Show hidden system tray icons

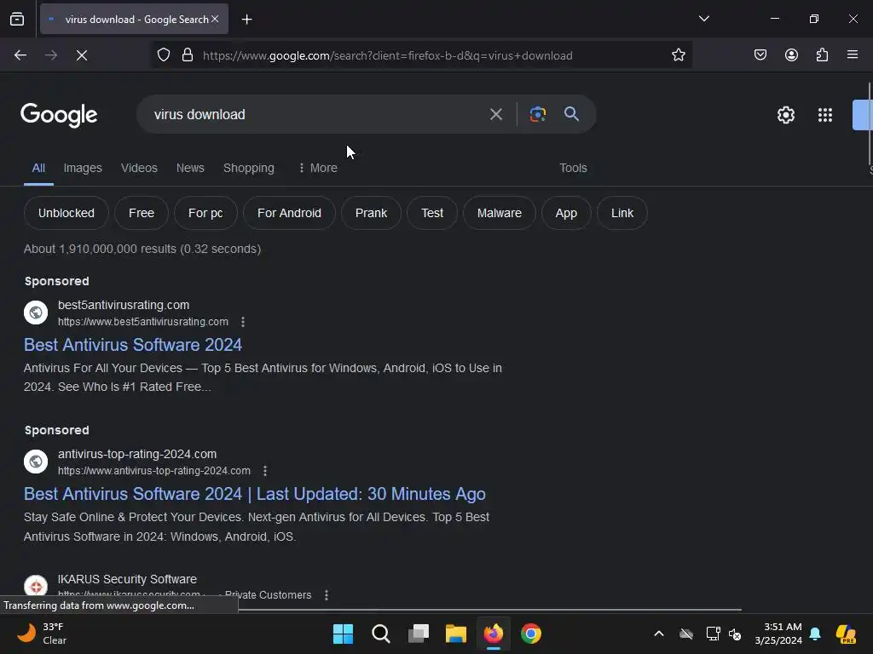[659, 634]
